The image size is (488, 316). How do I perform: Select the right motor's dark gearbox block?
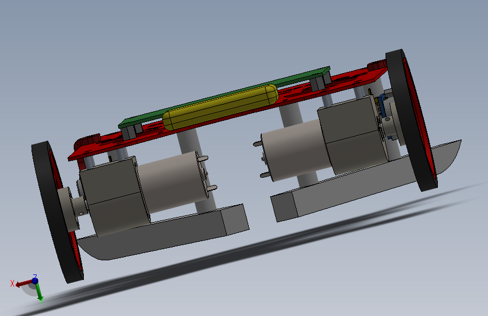[353, 134]
